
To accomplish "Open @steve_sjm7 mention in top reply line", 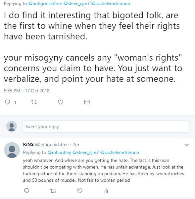I will click(76, 3).
